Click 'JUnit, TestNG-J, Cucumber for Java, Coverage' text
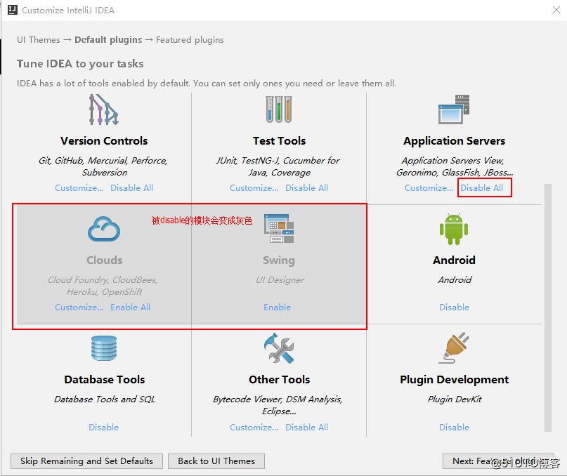Screen dimensions: 567x476 click(278, 166)
